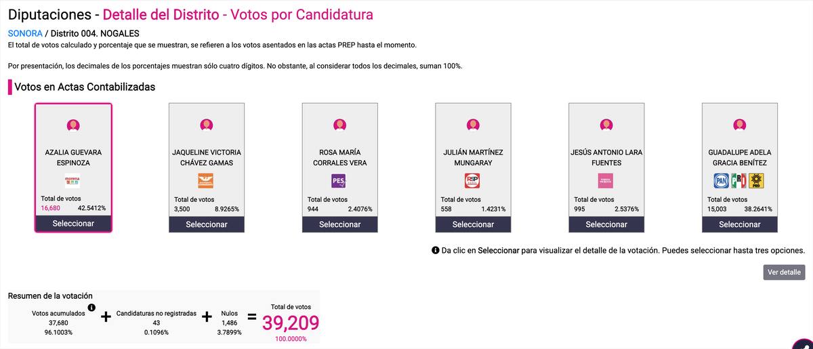
Task: Open the SONORA breadcrumb link
Action: (x=25, y=33)
